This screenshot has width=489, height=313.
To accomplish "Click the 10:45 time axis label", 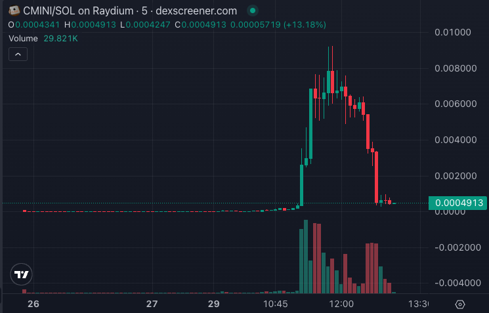I will tap(276, 304).
